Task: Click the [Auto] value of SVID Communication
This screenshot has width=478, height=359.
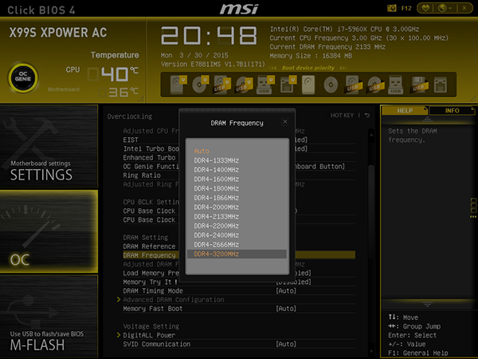Action: click(286, 344)
